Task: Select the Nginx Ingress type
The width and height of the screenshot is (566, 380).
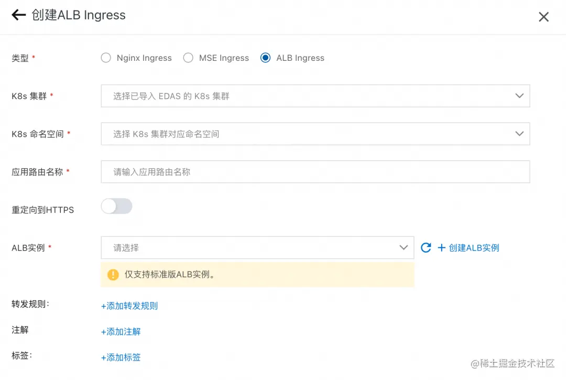Action: pyautogui.click(x=106, y=58)
